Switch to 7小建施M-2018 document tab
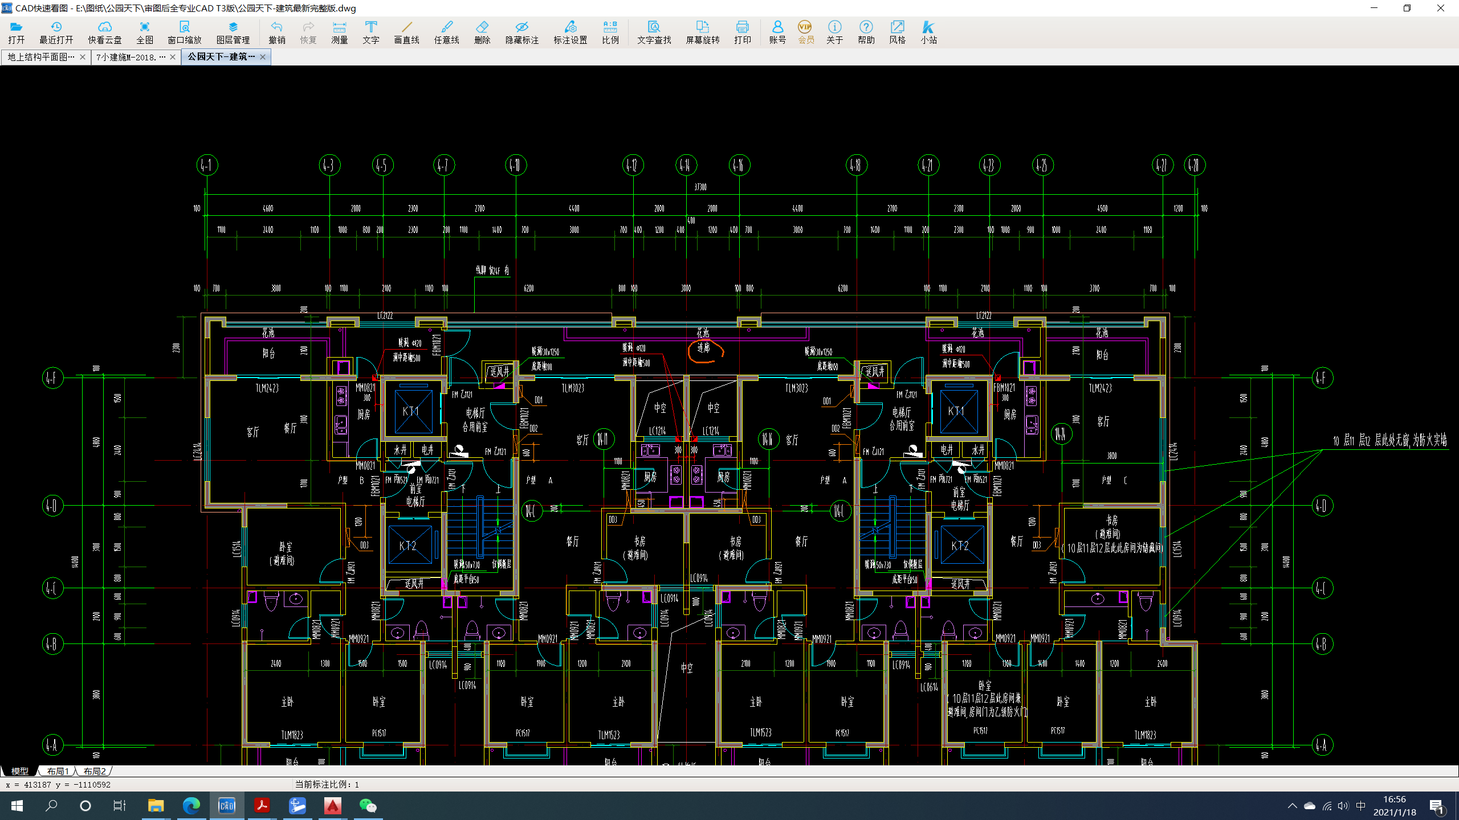The height and width of the screenshot is (820, 1459). (x=131, y=57)
